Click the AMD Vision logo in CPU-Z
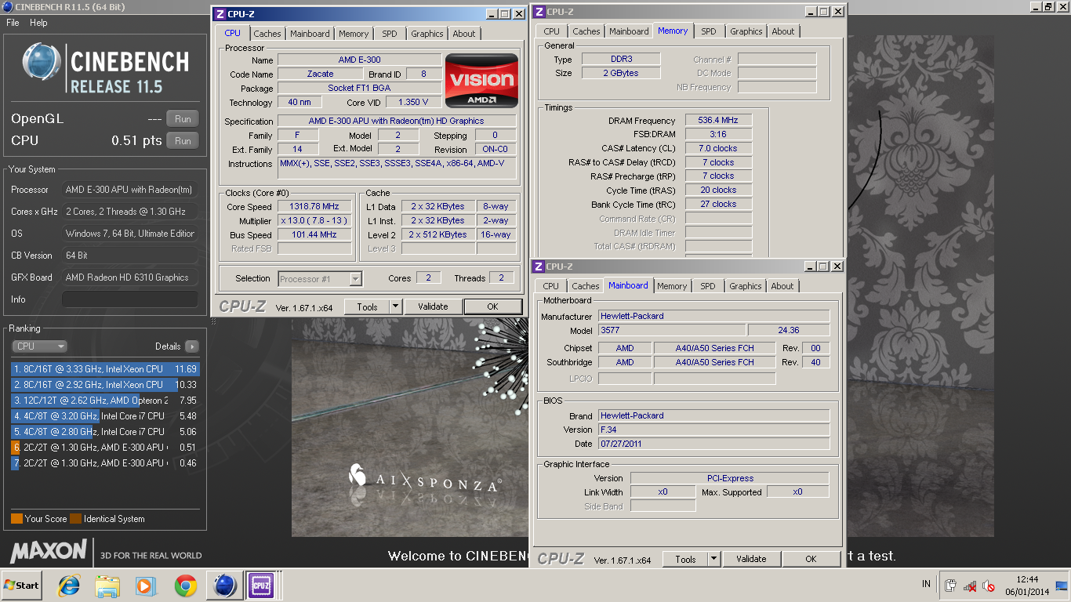The height and width of the screenshot is (602, 1071). pyautogui.click(x=481, y=81)
